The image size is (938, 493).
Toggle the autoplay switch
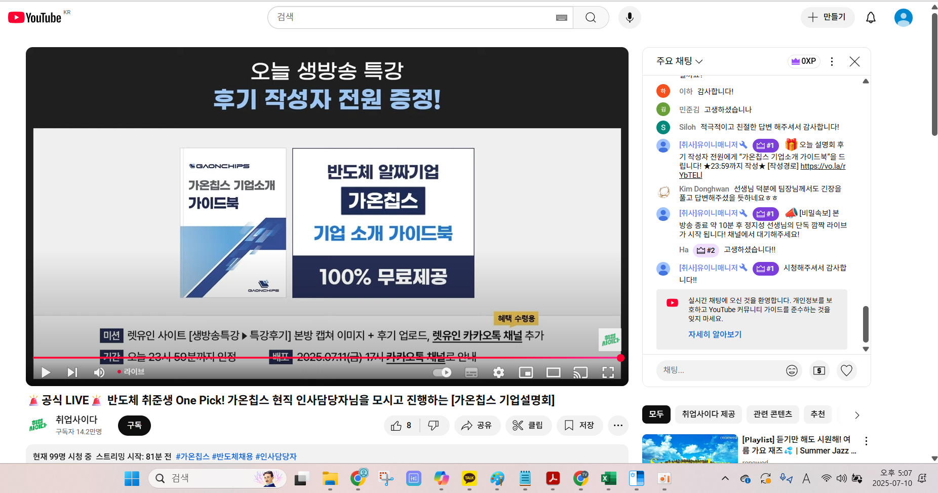(442, 372)
